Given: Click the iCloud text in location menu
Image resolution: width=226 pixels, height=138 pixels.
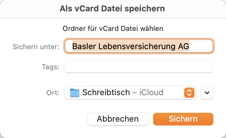Looking at the screenshot, I should 151,92.
